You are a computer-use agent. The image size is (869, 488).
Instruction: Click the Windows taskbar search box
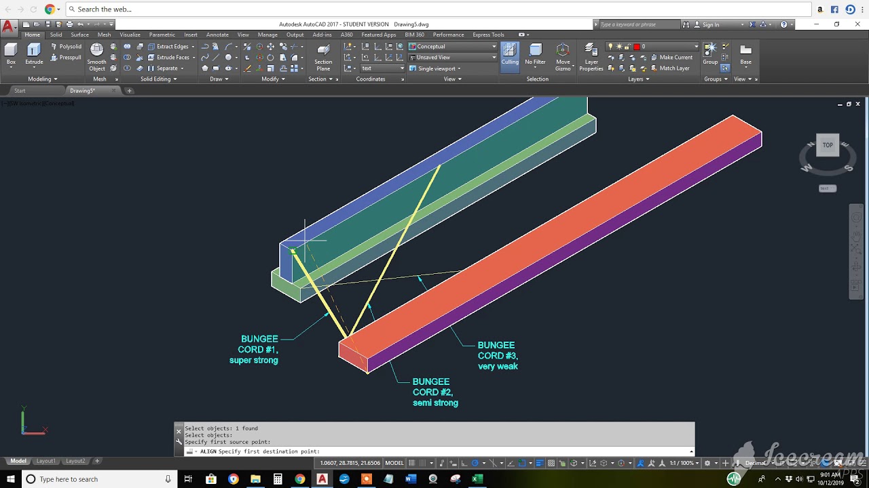point(99,479)
